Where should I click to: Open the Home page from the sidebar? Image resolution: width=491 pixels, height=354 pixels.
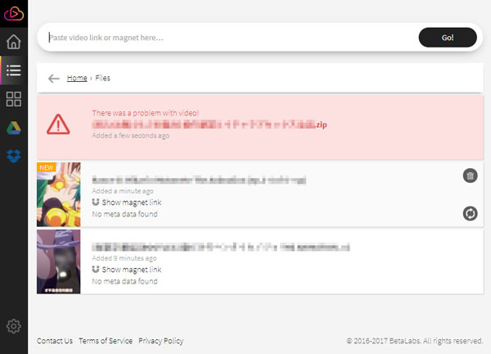click(x=14, y=42)
